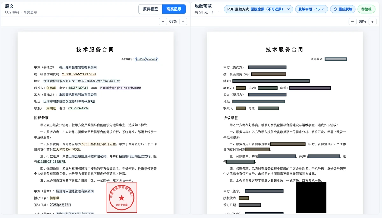Viewport: 382px width, 218px height.
Task: Click bank name 招商银行上海张江支行
Action: point(135,157)
